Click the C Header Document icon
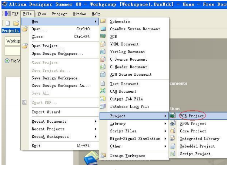 (x=103, y=67)
